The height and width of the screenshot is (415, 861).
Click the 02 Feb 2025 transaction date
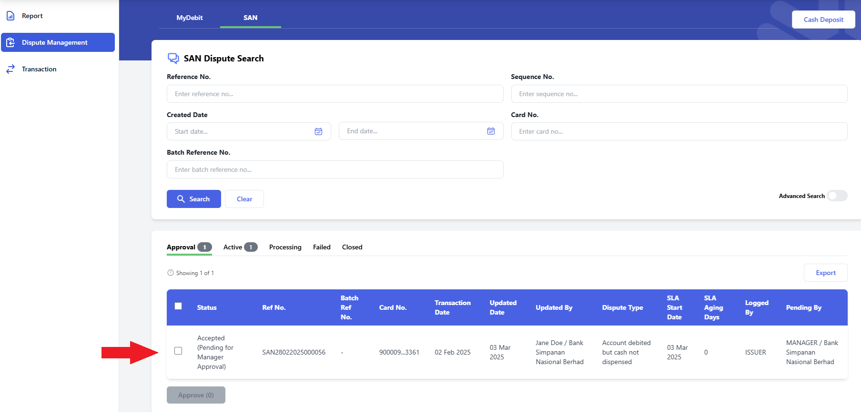[453, 352]
